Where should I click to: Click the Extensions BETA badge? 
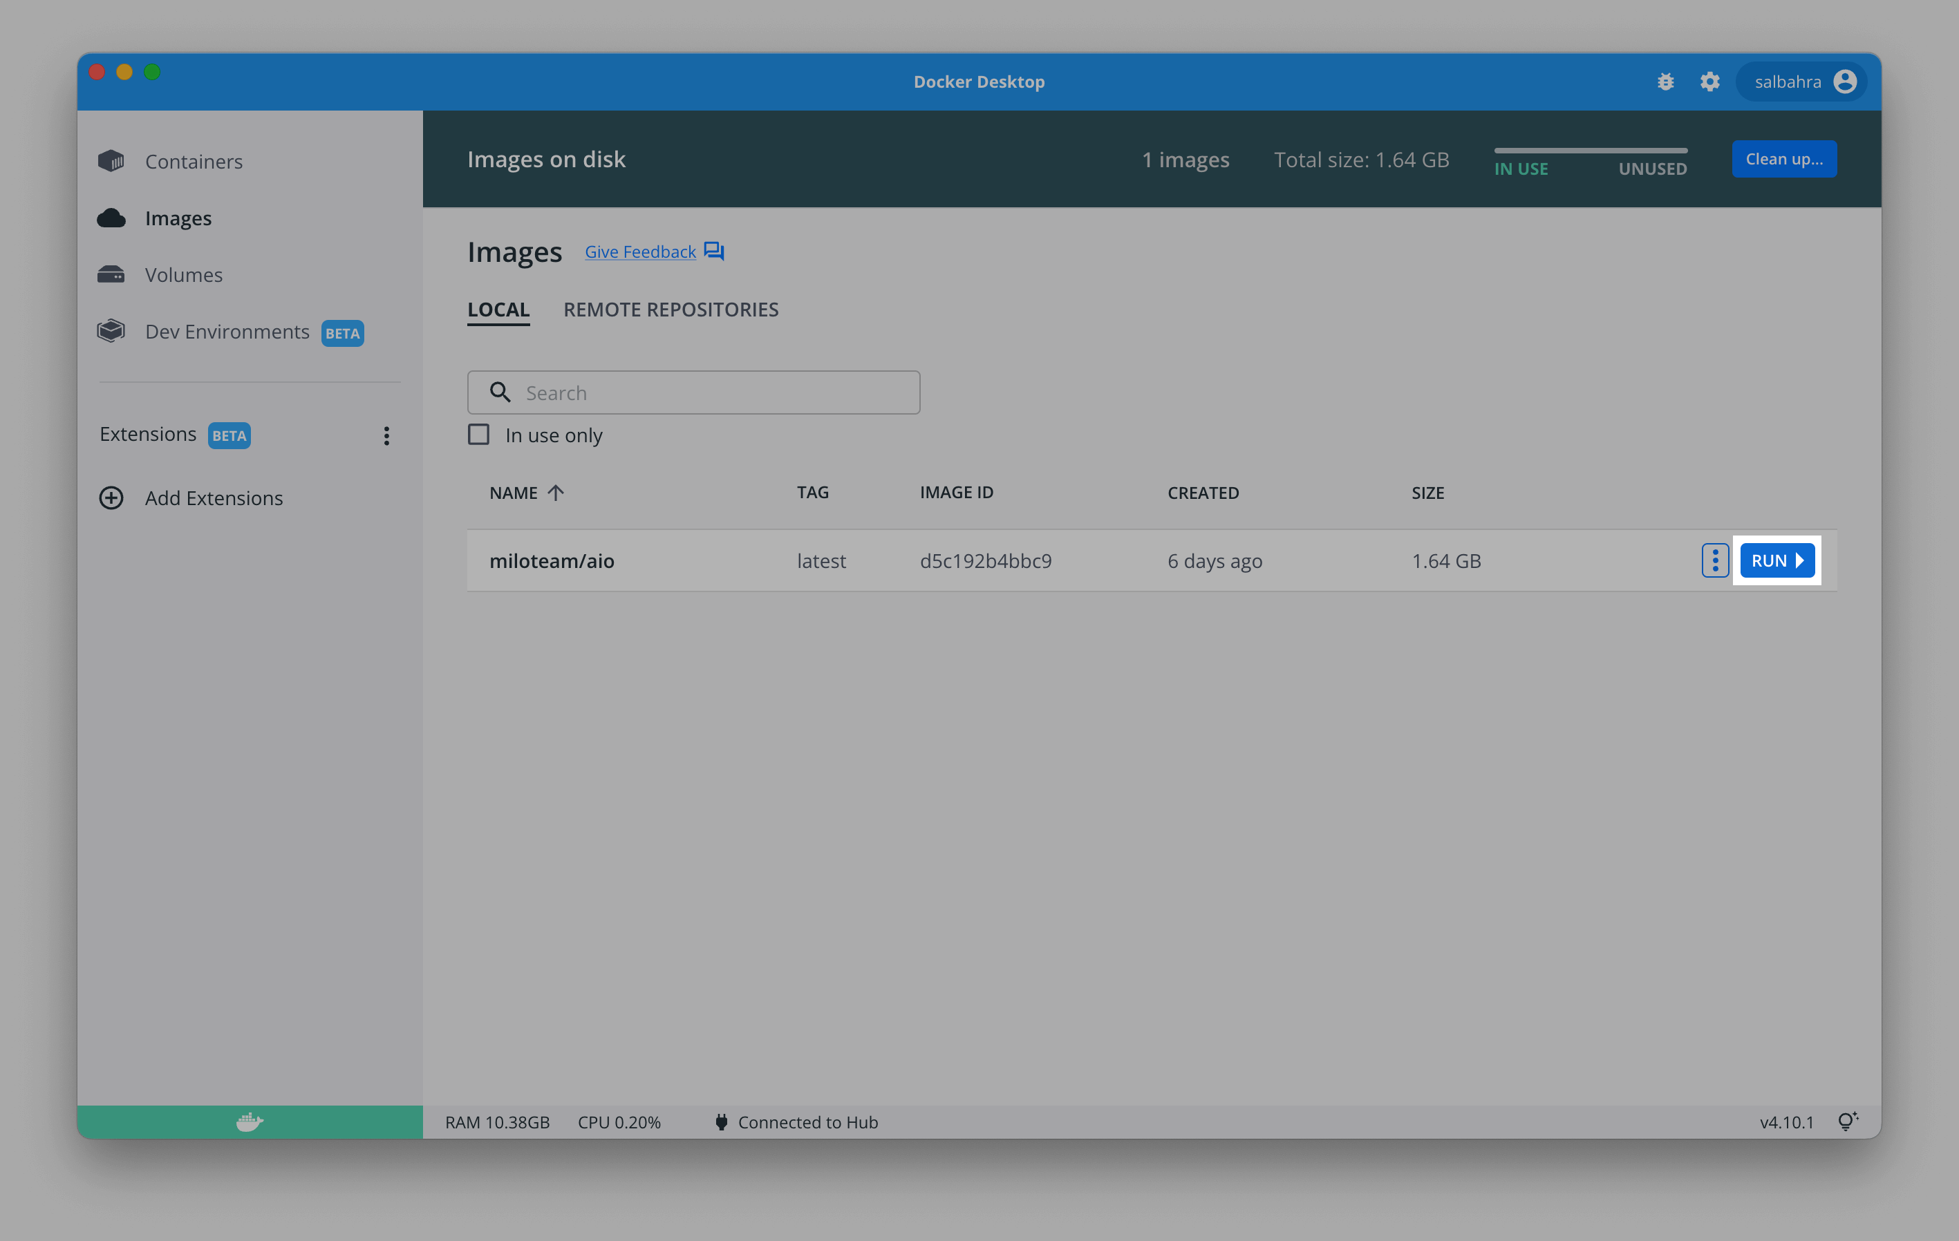[x=229, y=436]
